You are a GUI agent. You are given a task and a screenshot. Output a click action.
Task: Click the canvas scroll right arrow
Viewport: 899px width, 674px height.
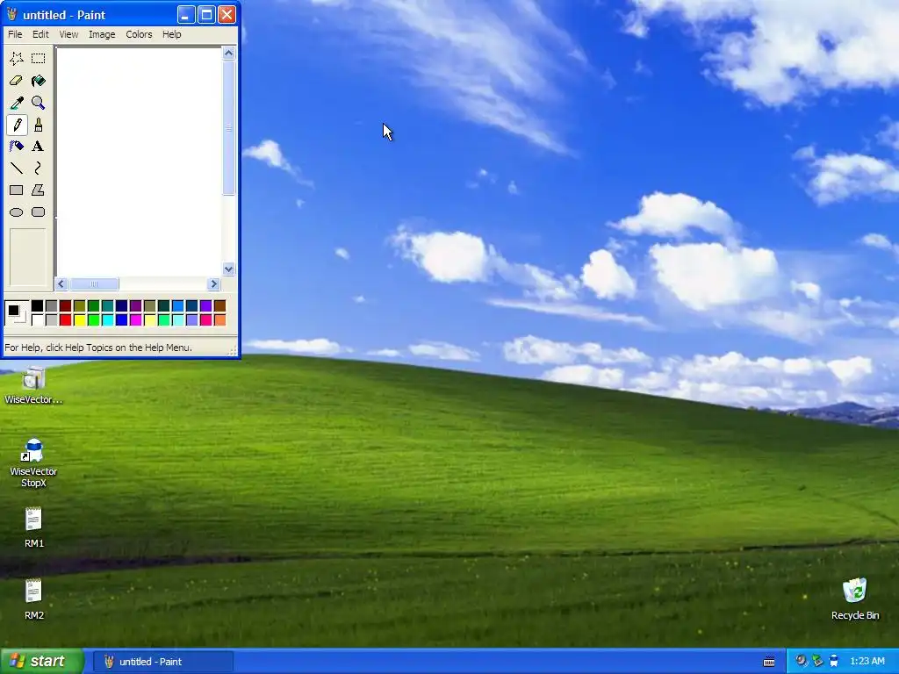pyautogui.click(x=214, y=283)
